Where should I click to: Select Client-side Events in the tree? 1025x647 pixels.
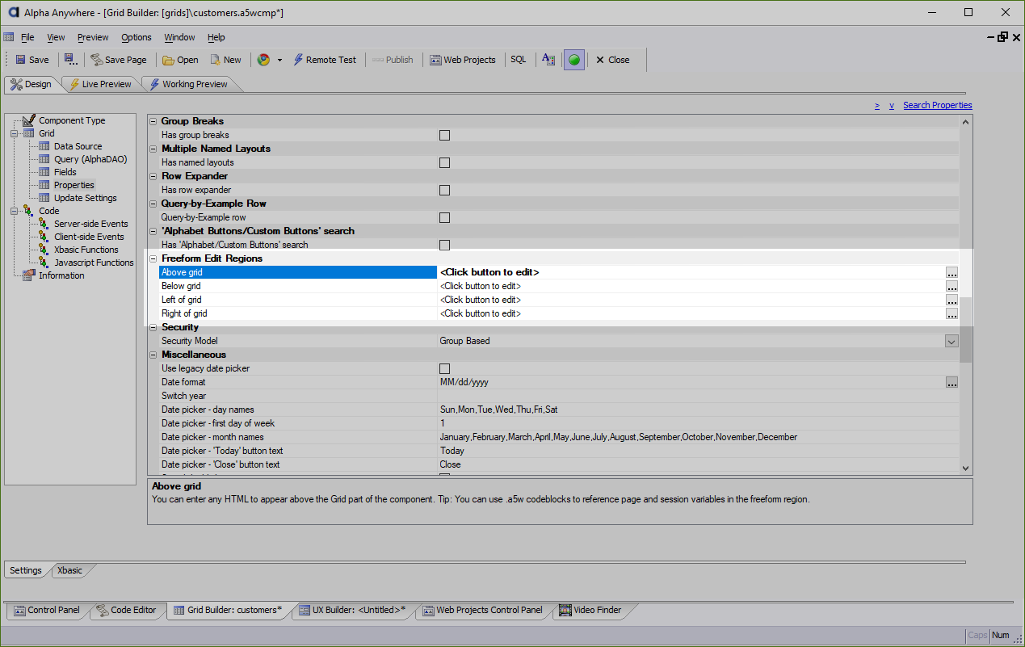(x=89, y=237)
